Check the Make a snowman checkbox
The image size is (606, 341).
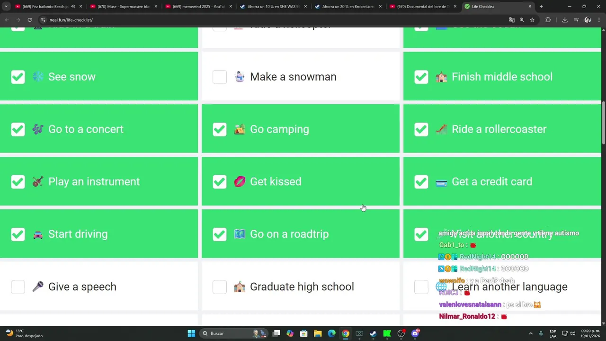click(220, 77)
